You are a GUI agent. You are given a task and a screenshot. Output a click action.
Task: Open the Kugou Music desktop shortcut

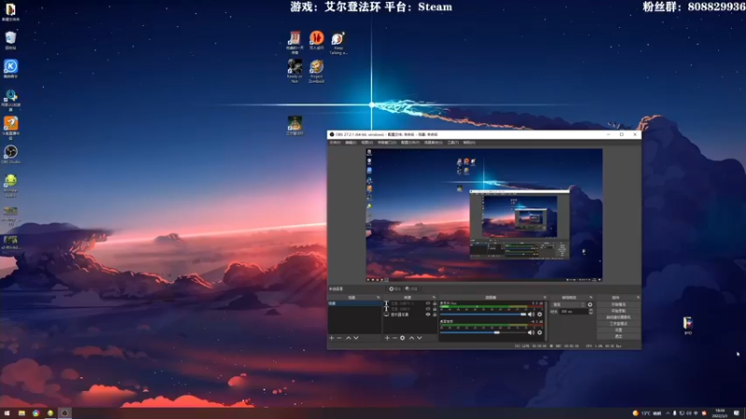click(10, 68)
